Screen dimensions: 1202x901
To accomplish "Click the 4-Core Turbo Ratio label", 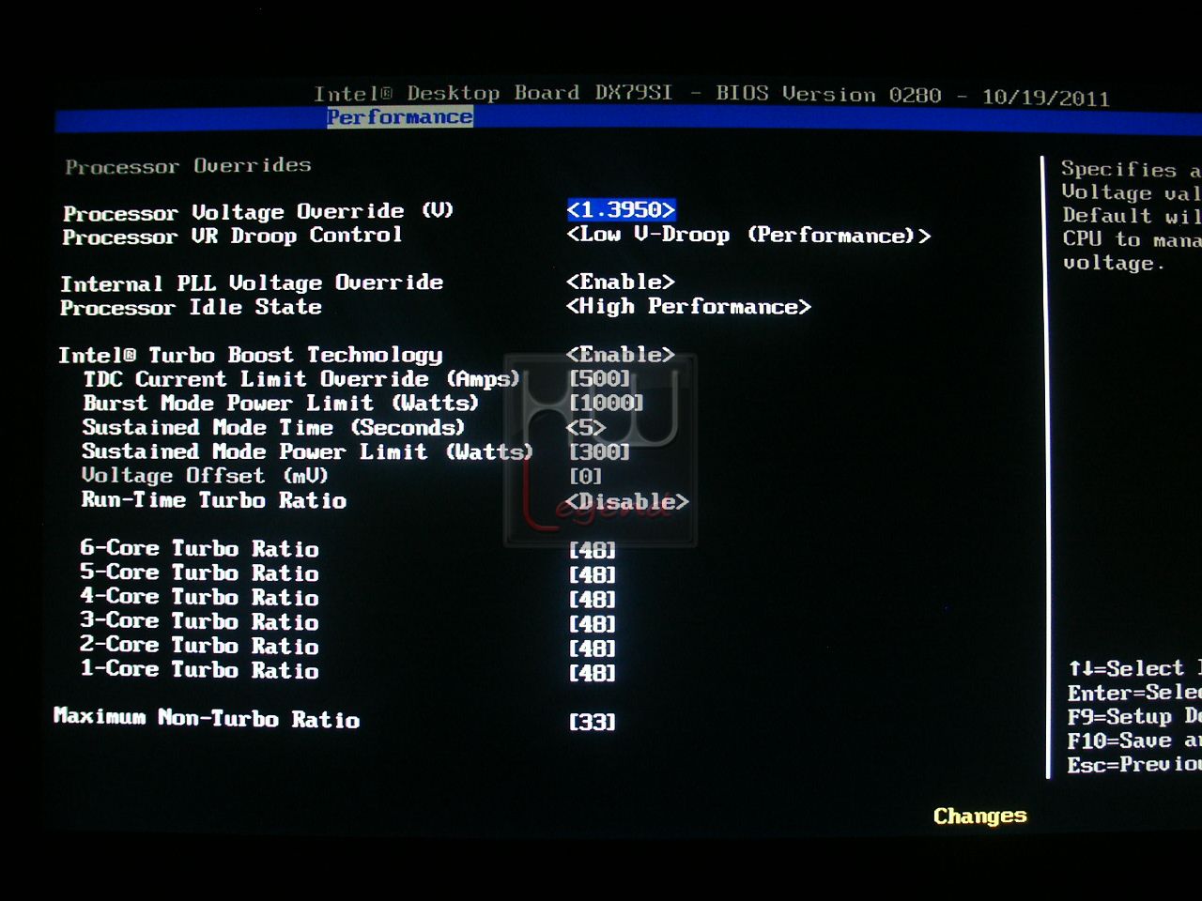I will 199,597.
